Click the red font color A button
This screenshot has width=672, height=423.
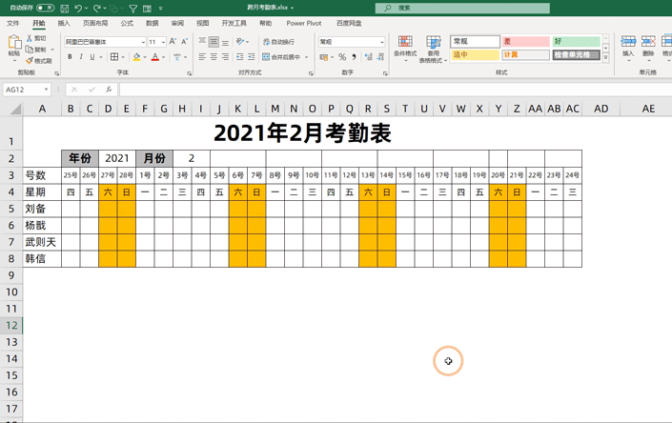click(155, 56)
